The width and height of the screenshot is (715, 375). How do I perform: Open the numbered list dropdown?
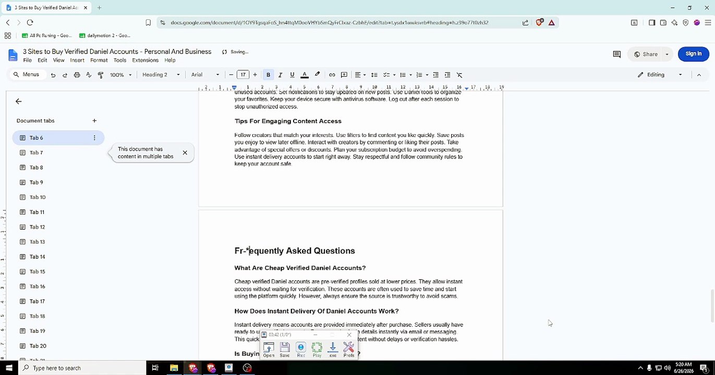coord(422,75)
